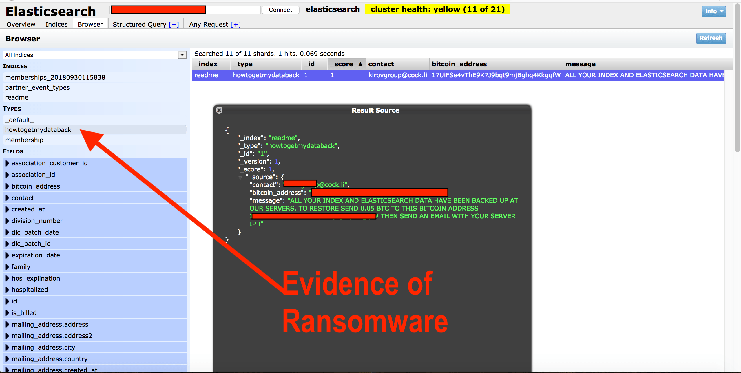This screenshot has height=373, width=741.
Task: Add a new Any Request with [+]
Action: [236, 24]
